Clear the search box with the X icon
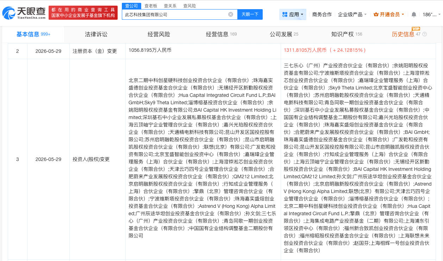This screenshot has height=261, width=443. pyautogui.click(x=231, y=14)
